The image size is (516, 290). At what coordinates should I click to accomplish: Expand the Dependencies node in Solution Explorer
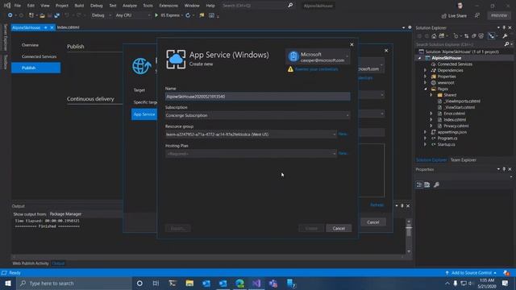point(425,70)
